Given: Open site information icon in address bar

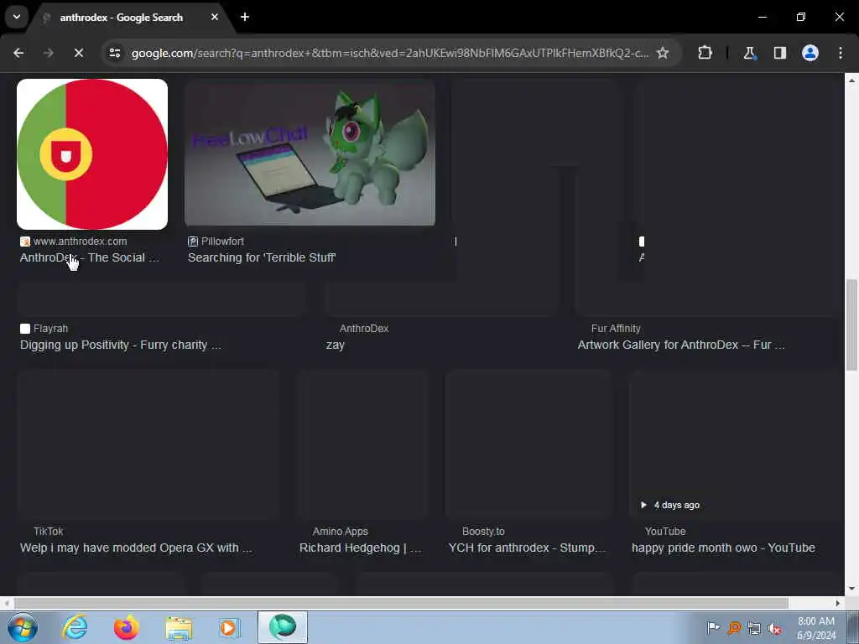Looking at the screenshot, I should tap(114, 53).
